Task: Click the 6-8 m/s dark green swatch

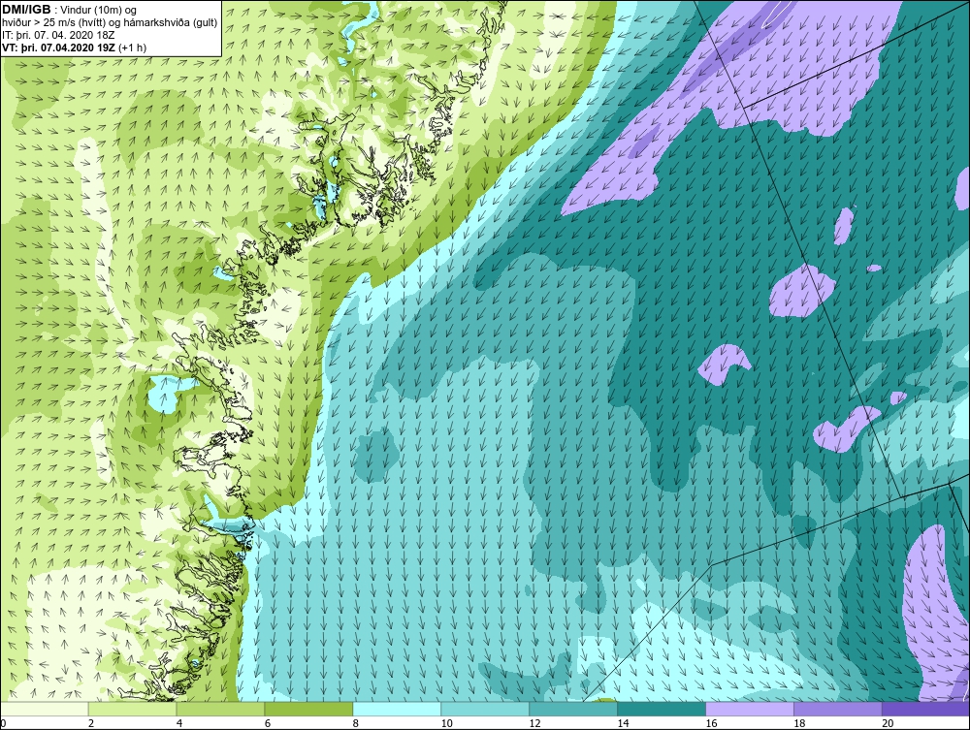Action: (x=308, y=709)
